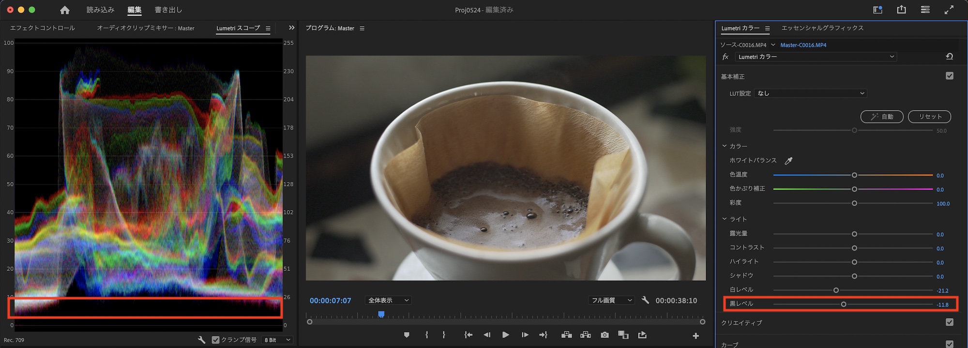Click the 黒レベル slider handle
968x348 pixels.
pyautogui.click(x=844, y=304)
